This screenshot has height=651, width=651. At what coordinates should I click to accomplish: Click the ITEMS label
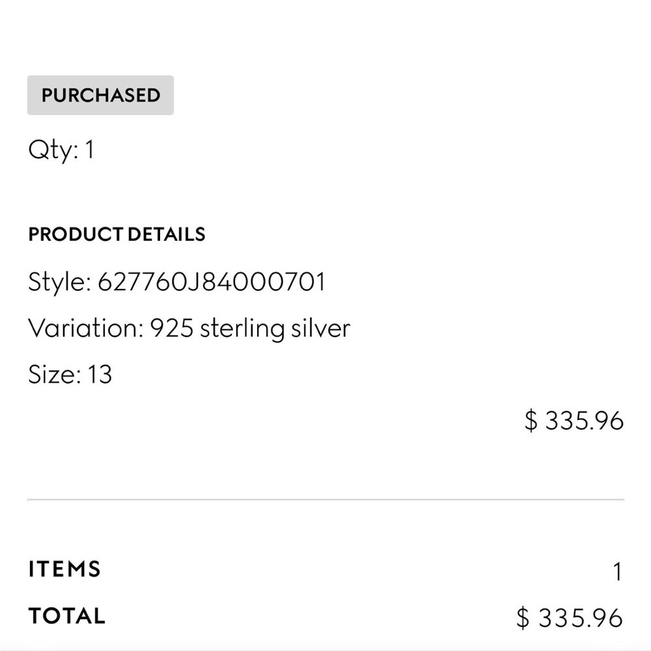pos(64,569)
